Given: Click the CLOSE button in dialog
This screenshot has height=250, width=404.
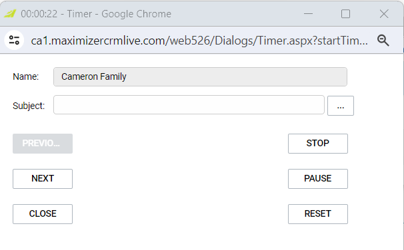Looking at the screenshot, I should pyautogui.click(x=43, y=214).
